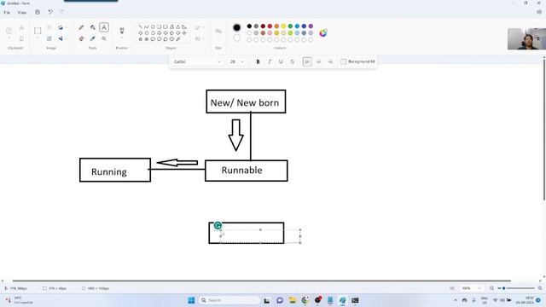Pick the curve shape in Shapes gallery
The width and height of the screenshot is (546, 307).
147,26
